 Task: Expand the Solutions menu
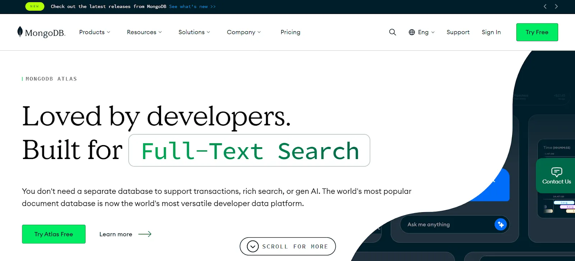pyautogui.click(x=194, y=32)
